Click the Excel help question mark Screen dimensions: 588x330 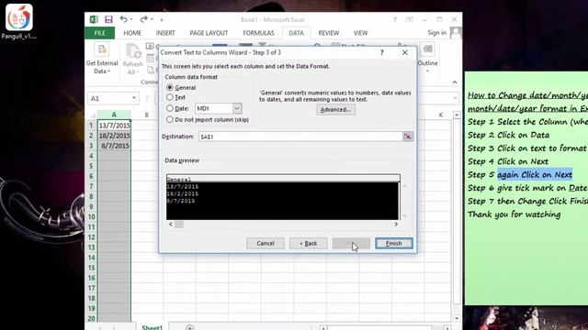tap(394, 19)
